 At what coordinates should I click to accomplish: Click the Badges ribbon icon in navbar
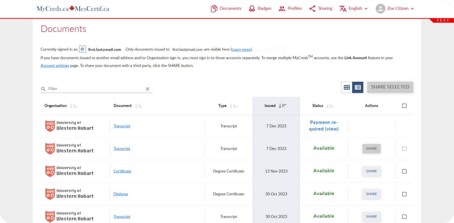coord(252,9)
